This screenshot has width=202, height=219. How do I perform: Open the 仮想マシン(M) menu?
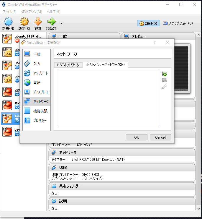32,12
